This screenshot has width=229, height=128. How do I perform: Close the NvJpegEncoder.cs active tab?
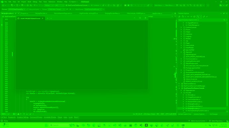pos(18,13)
